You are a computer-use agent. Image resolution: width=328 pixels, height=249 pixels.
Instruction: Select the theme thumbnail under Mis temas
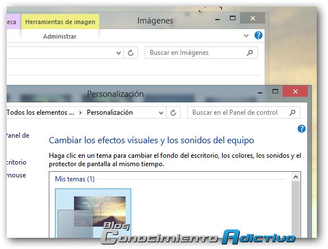tap(93, 213)
